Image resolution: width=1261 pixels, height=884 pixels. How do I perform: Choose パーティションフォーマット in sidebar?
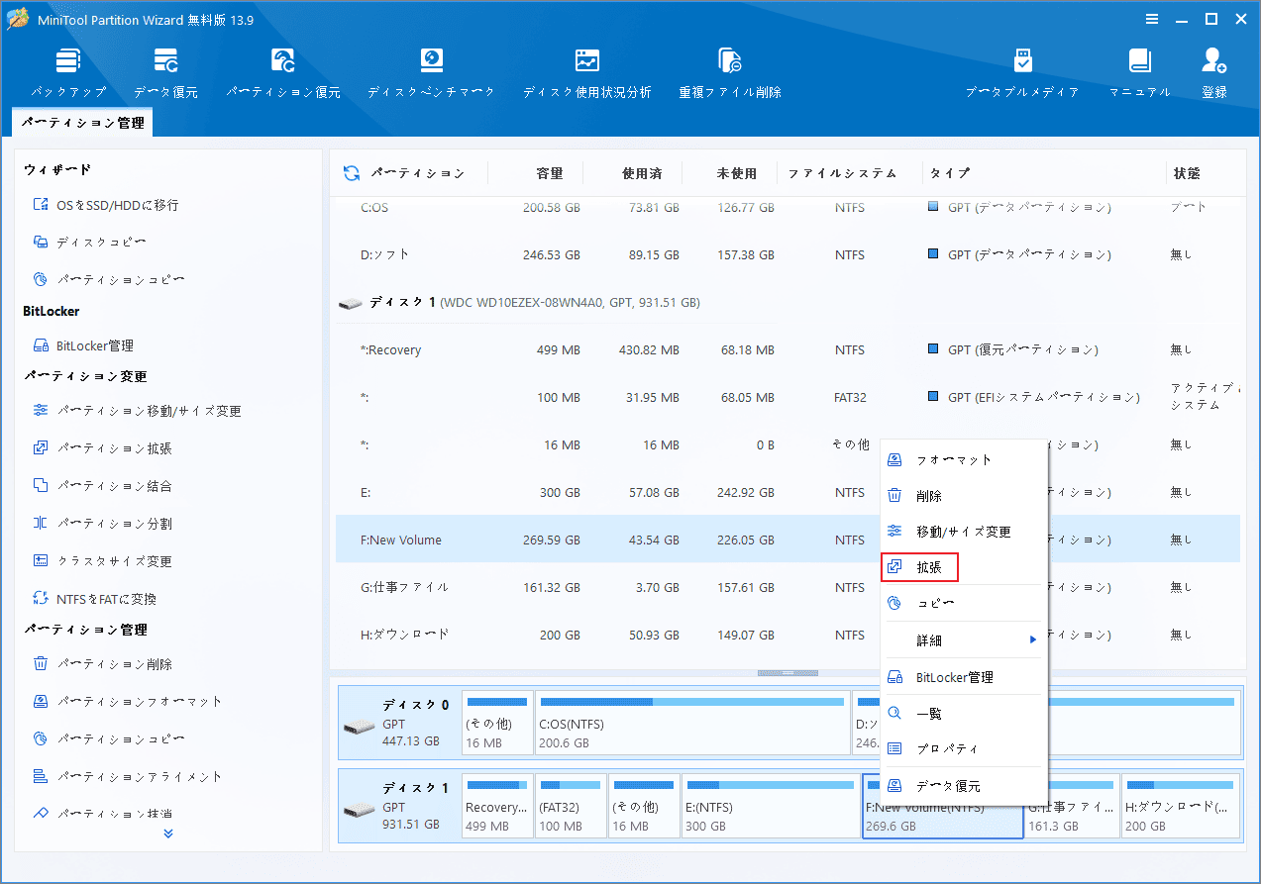[128, 701]
